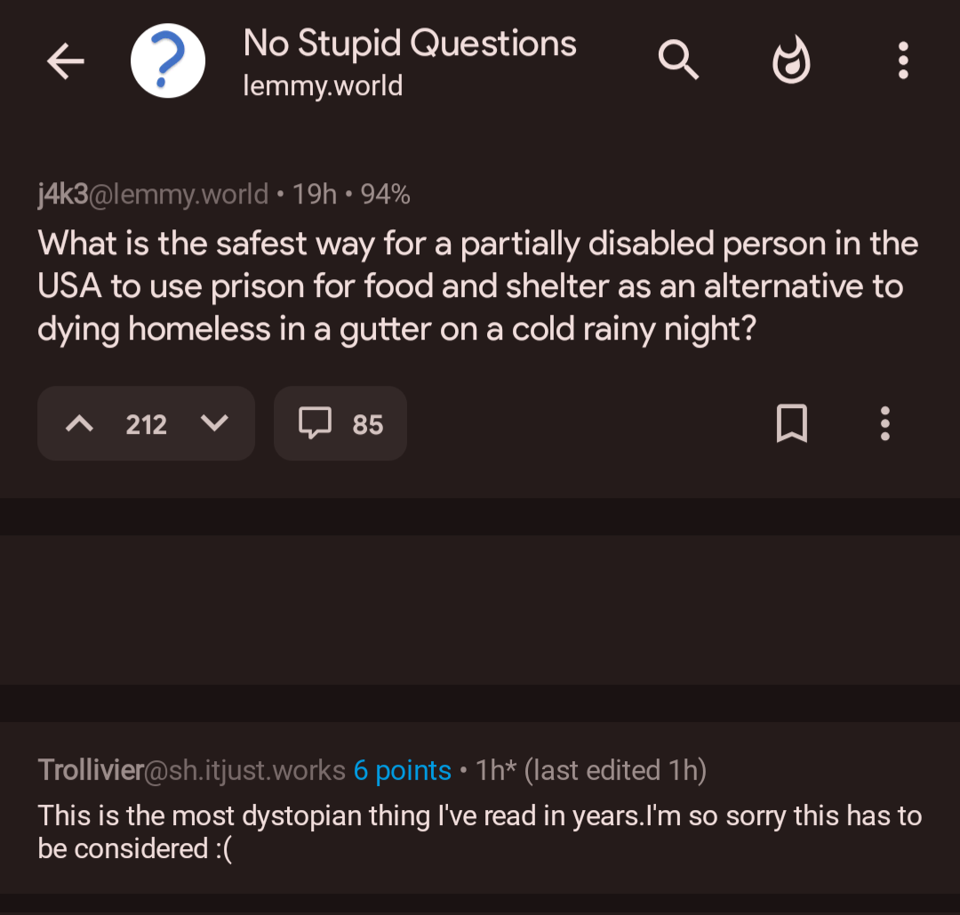Screen dimensions: 960x915
Task: Bookmark the post with the save icon
Action: (792, 424)
